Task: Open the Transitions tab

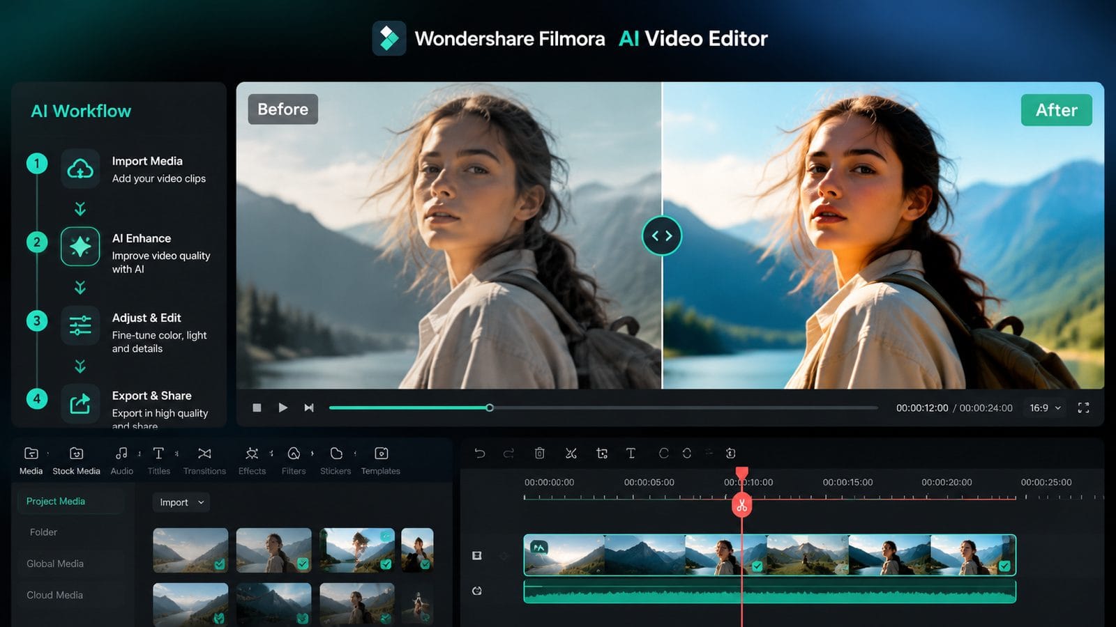Action: coord(204,461)
